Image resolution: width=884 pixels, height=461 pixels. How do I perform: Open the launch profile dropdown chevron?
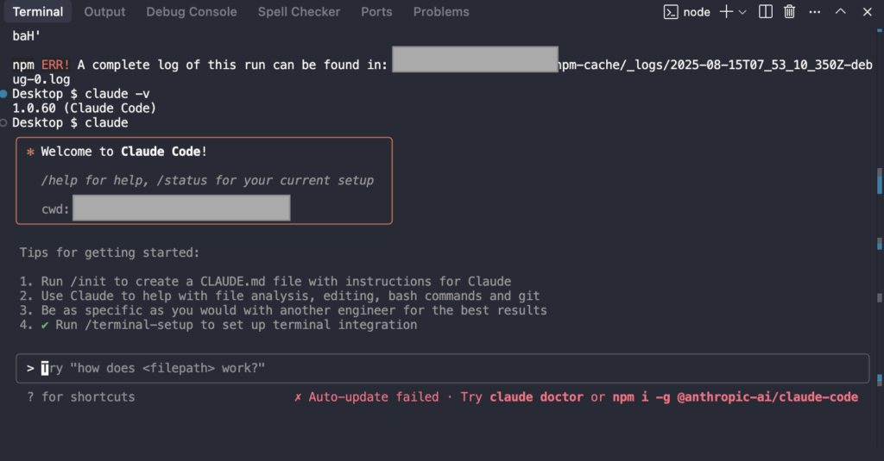point(742,12)
